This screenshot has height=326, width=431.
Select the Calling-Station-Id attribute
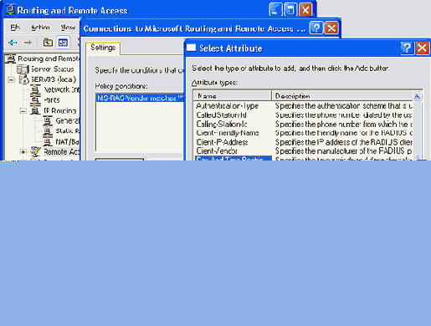[x=222, y=125]
